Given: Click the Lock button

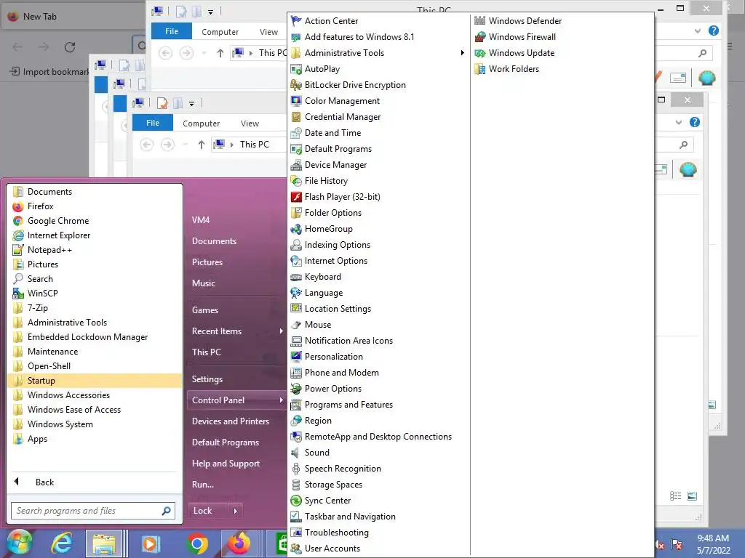Looking at the screenshot, I should (x=208, y=511).
